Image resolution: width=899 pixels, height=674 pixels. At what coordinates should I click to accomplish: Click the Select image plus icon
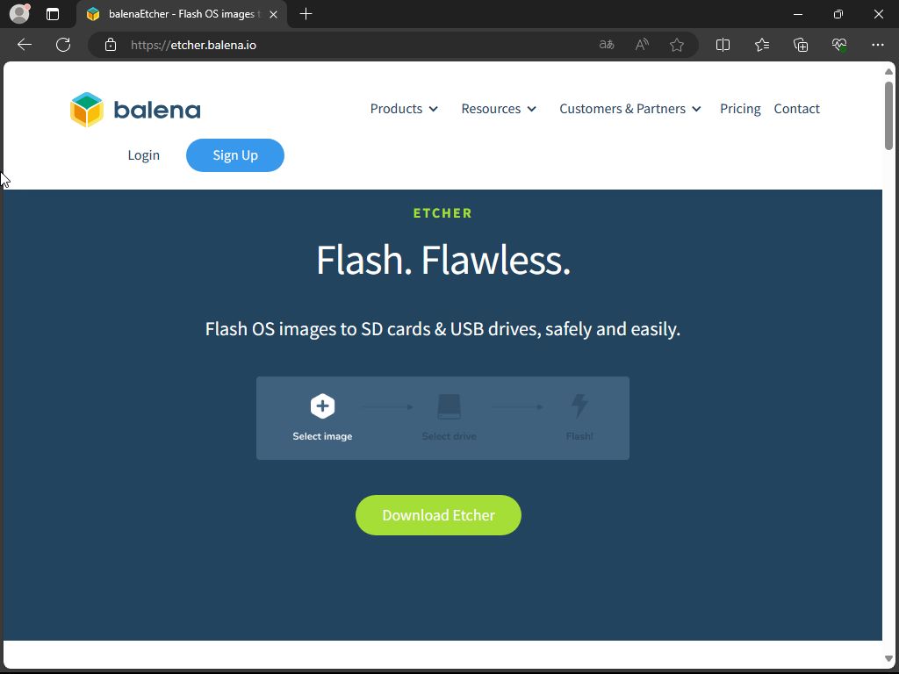[322, 406]
